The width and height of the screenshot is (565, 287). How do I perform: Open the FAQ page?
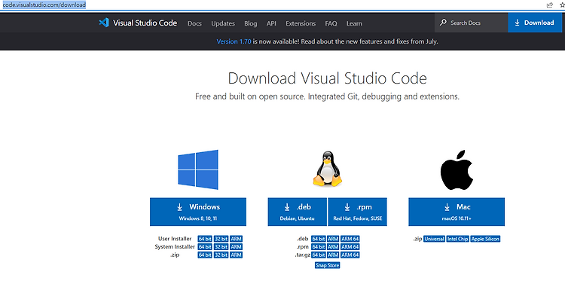pyautogui.click(x=331, y=23)
